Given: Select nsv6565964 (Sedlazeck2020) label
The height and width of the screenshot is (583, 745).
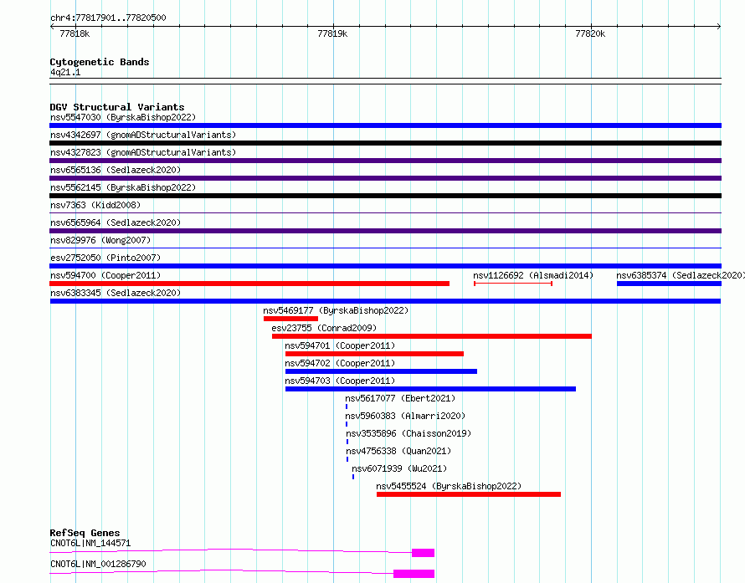Looking at the screenshot, I should 116,222.
